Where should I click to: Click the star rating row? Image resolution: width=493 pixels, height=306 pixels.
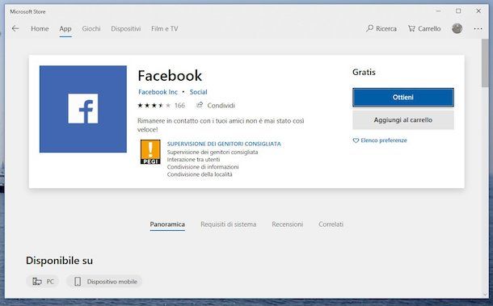coord(154,105)
